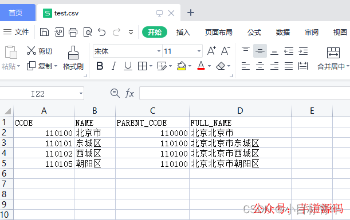This screenshot has width=350, height=220.
Task: Open the 文件 file menu
Action: click(16, 32)
